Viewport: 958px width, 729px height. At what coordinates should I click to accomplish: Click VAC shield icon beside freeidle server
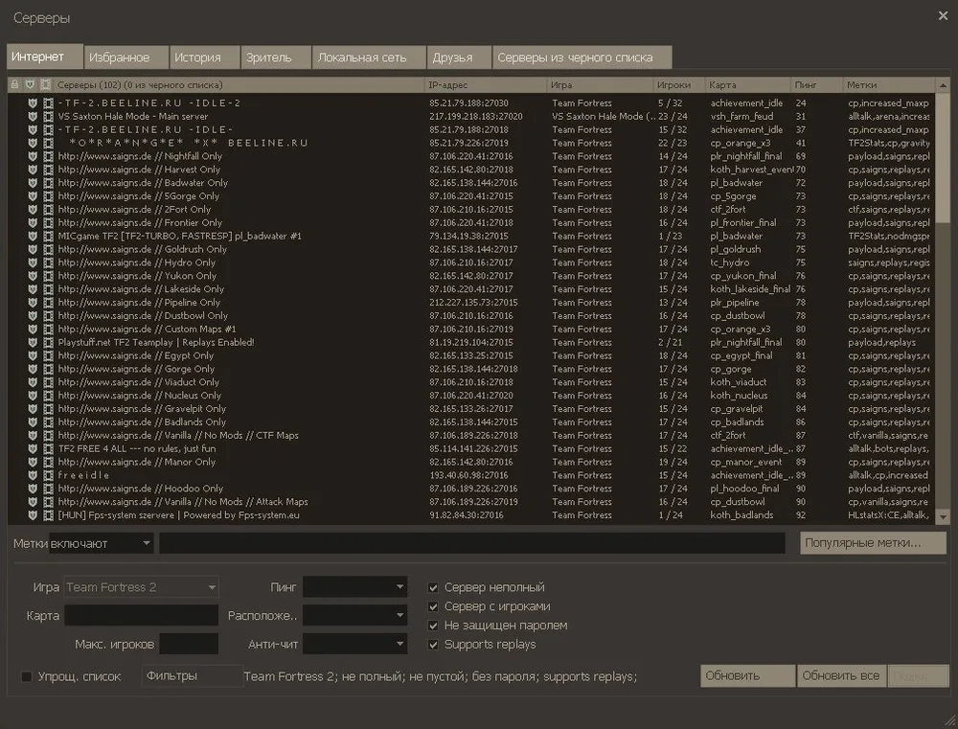[32, 475]
